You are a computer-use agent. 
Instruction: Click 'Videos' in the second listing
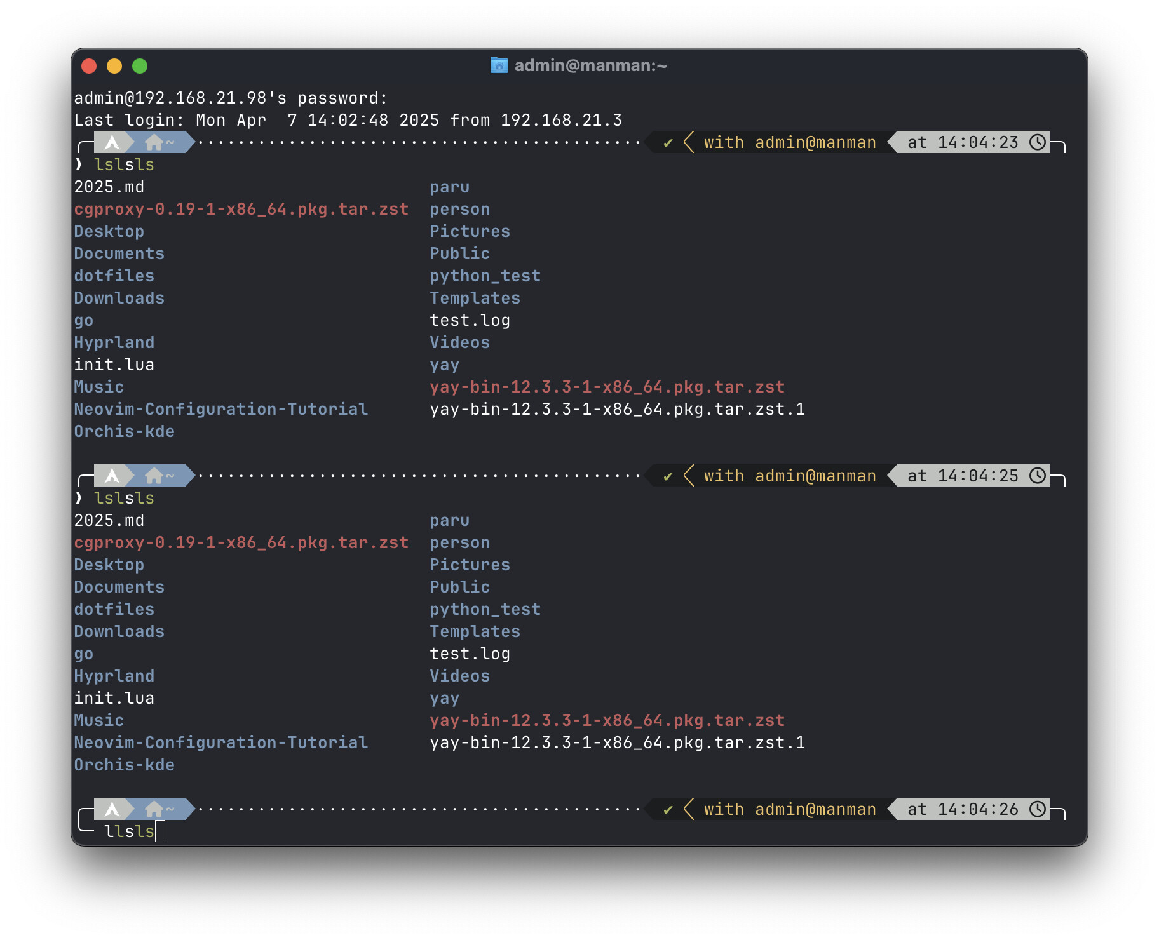460,676
